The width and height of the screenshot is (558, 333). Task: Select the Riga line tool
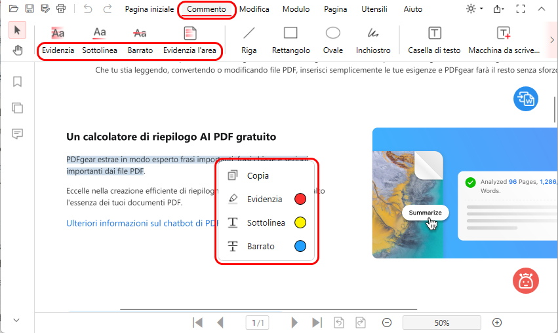click(x=249, y=41)
